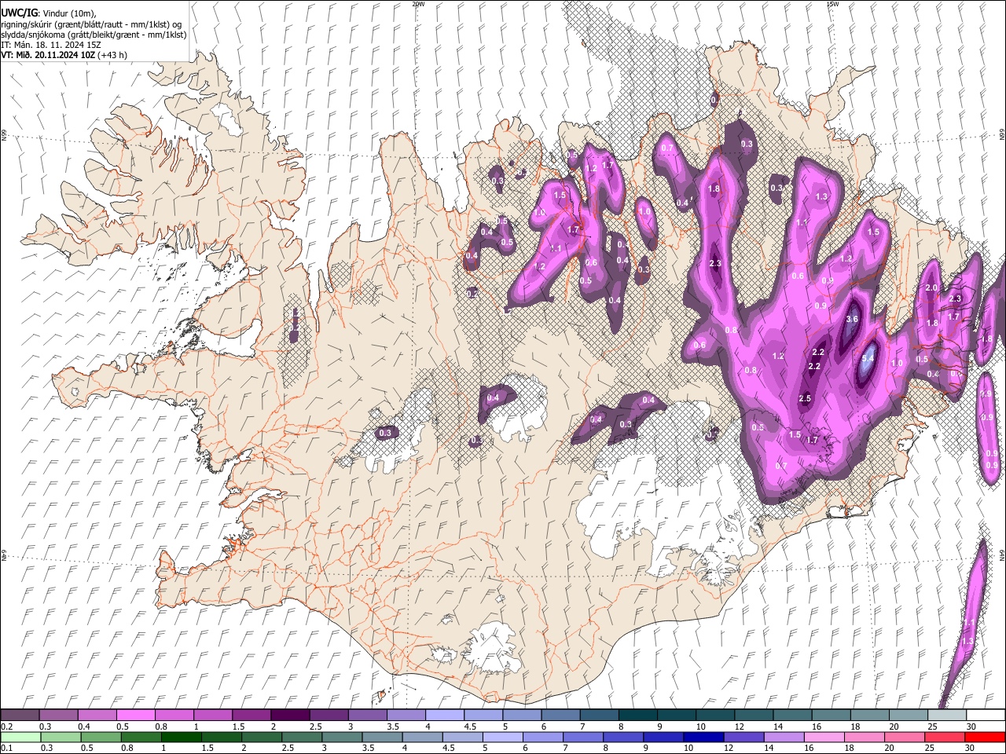Select the deep blue 10–12 swatch in bottom row

[703, 737]
